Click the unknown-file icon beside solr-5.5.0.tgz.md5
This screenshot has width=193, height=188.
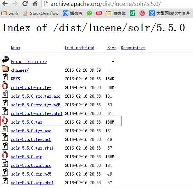5,137
